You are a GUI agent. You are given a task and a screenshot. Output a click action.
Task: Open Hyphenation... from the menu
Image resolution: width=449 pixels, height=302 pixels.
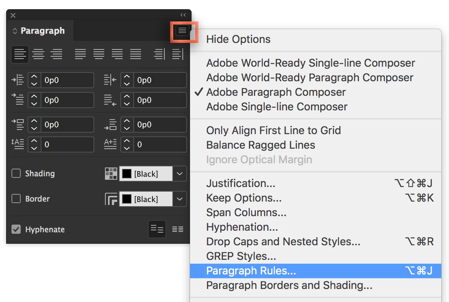tap(316, 227)
